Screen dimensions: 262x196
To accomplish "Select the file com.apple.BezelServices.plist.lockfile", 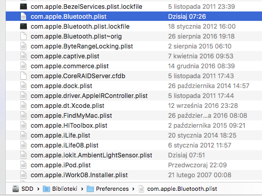I will click(87, 7).
